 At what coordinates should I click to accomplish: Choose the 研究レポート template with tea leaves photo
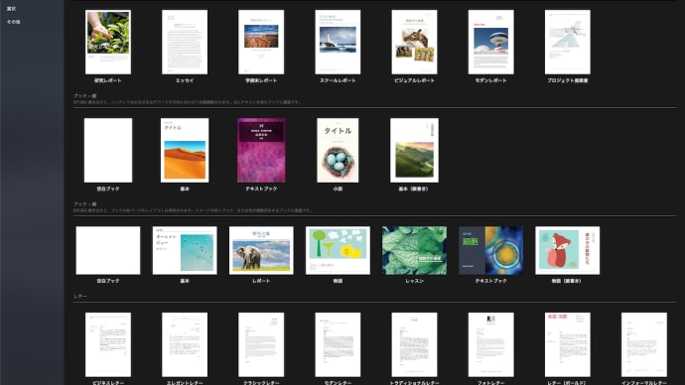[x=108, y=42]
